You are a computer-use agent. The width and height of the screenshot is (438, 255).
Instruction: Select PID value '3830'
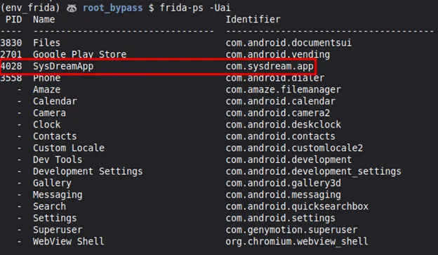[x=11, y=43]
